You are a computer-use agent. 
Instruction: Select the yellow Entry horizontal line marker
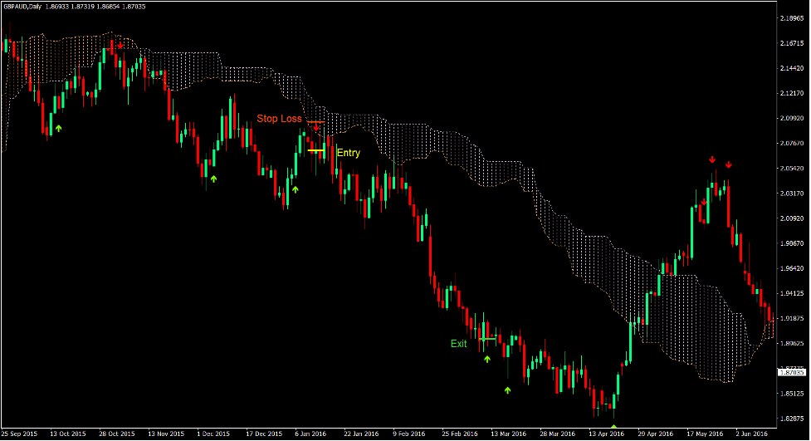point(317,150)
